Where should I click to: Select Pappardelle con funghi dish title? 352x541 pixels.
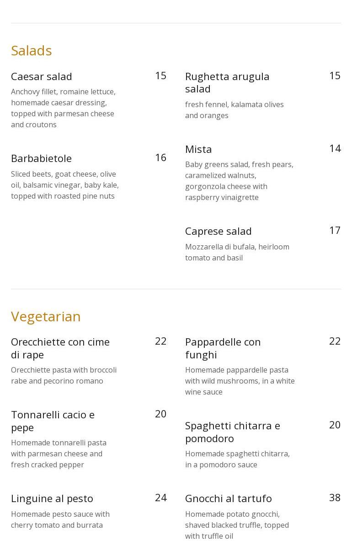pos(223,348)
